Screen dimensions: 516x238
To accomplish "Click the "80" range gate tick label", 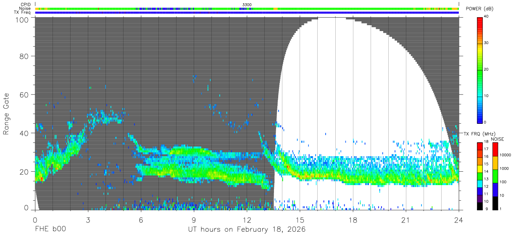I will point(25,56).
